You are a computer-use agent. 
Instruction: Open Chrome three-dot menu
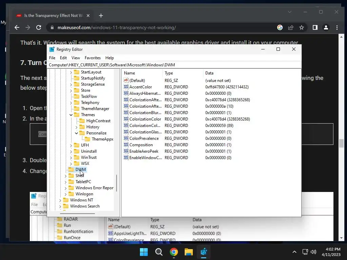coord(337,27)
